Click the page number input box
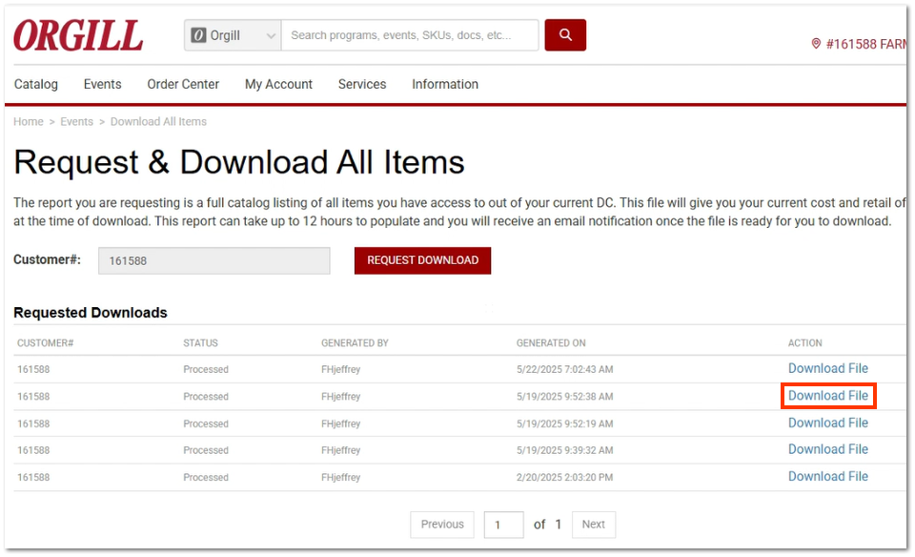The image size is (915, 557). click(503, 525)
